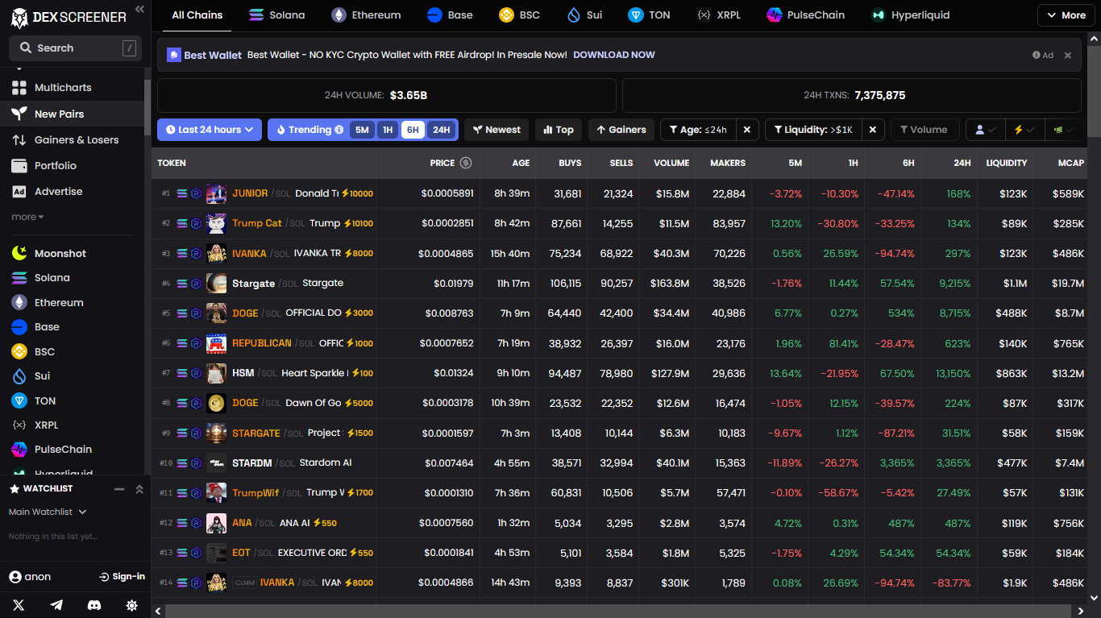Open the Main Watchlist dropdown

coord(48,512)
